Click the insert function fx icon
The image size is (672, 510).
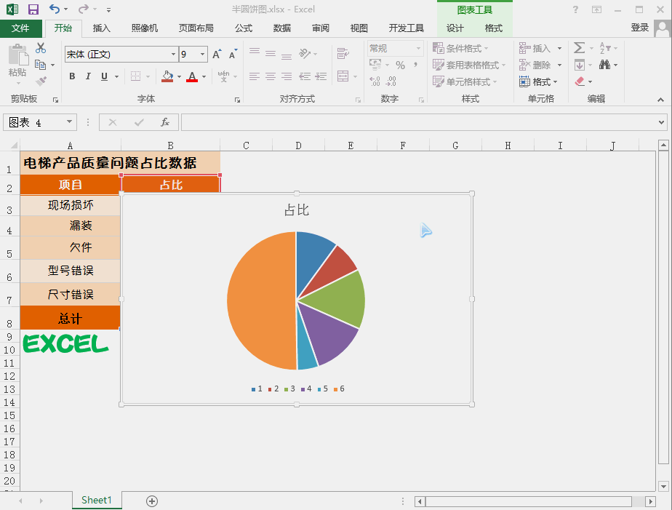click(x=165, y=122)
